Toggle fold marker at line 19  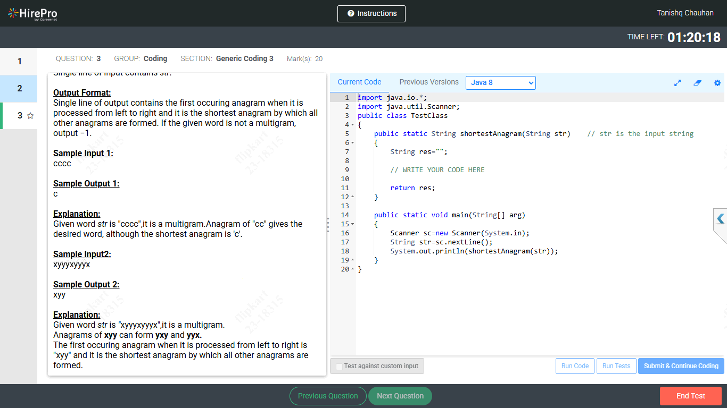click(352, 260)
